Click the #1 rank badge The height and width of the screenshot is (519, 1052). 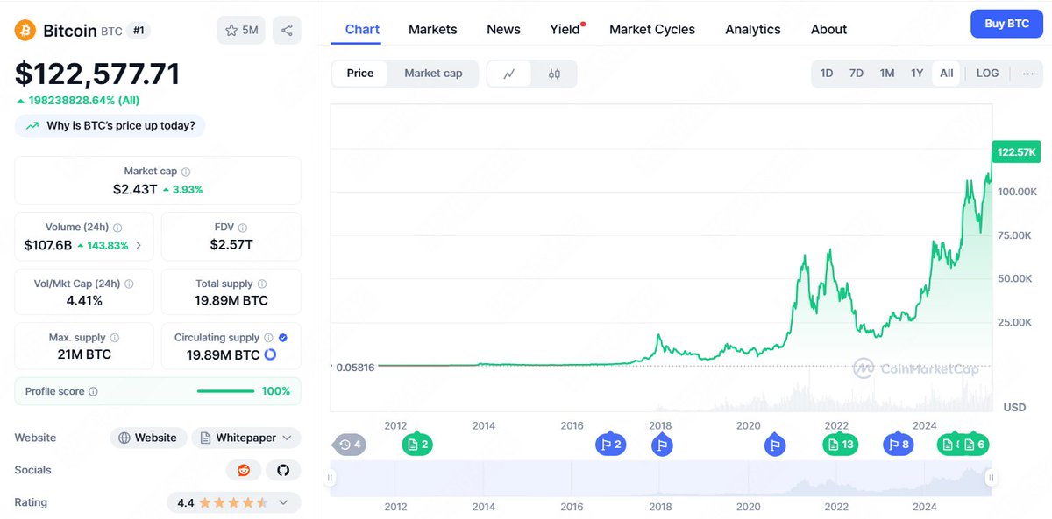pos(139,31)
